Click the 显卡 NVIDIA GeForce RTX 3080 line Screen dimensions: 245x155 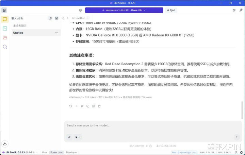point(134,35)
